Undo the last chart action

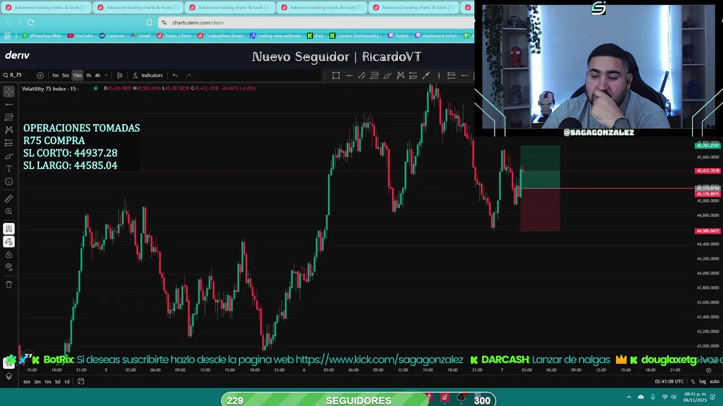[x=175, y=76]
